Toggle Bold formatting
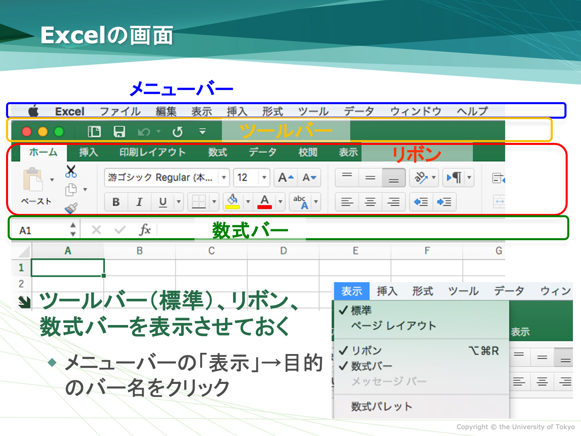 click(x=116, y=201)
